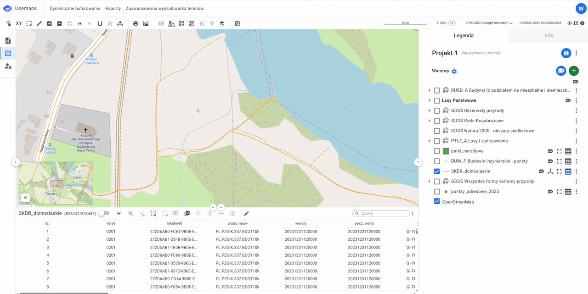The height and width of the screenshot is (294, 588).
Task: Enable the Lasy Państwowe layer checkbox
Action: [437, 101]
